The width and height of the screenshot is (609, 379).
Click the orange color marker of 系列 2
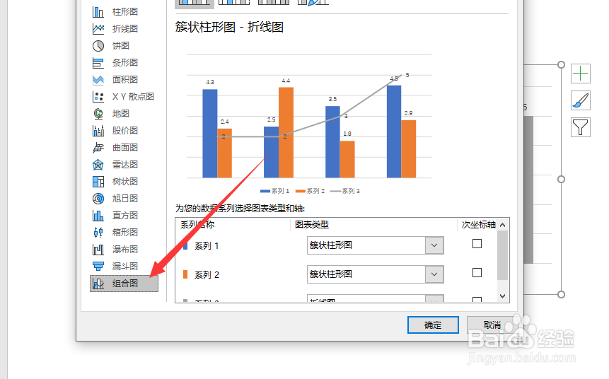(x=185, y=274)
